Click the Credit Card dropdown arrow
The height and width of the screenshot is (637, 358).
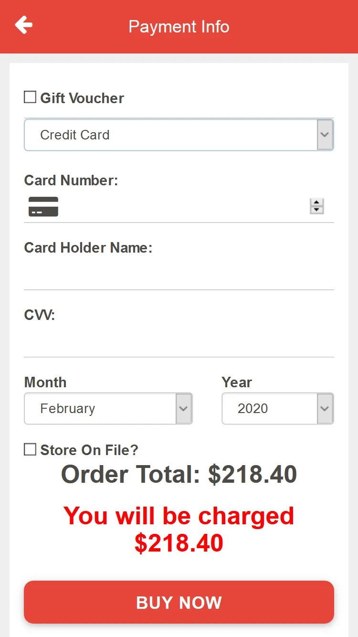point(325,135)
